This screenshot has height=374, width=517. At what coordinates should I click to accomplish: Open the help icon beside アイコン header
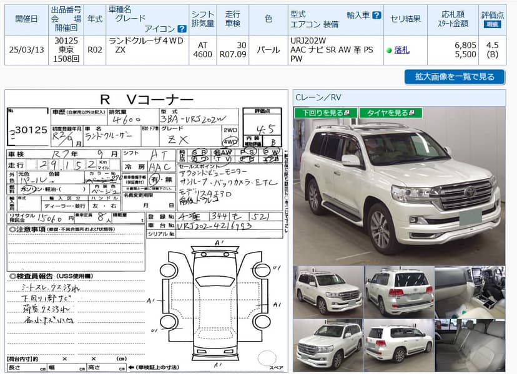point(182,28)
